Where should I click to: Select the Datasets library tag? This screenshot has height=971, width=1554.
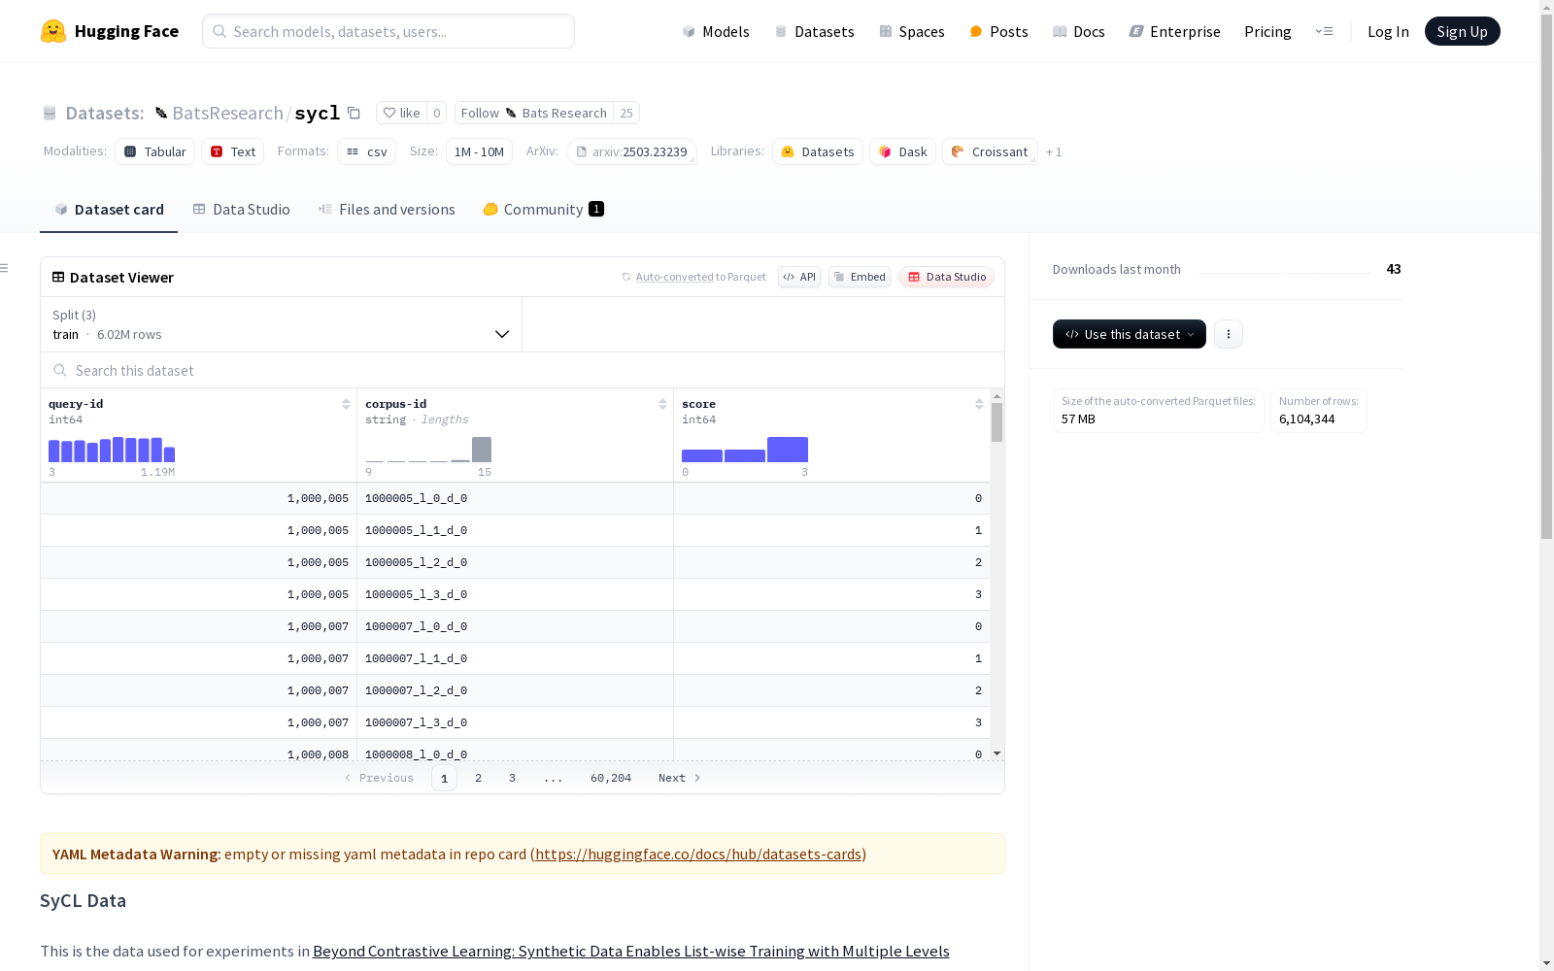pyautogui.click(x=818, y=151)
